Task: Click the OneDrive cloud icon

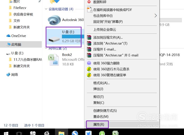Action: click(9, 36)
